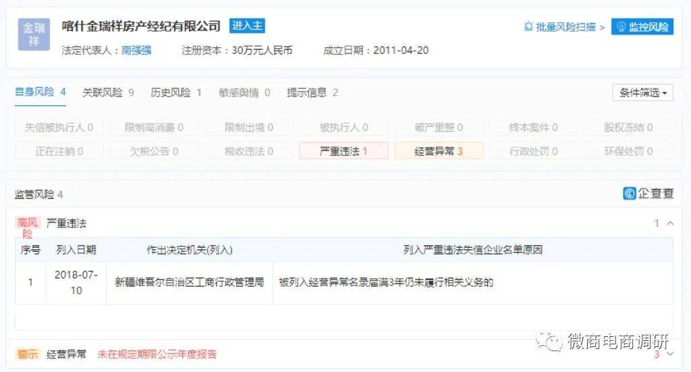Switch to the 关联风险 tab

(x=108, y=92)
